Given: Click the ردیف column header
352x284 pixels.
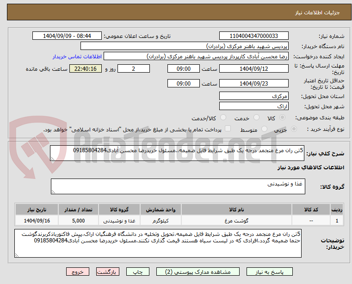Looking at the screenshot, I should pyautogui.click(x=337, y=210).
